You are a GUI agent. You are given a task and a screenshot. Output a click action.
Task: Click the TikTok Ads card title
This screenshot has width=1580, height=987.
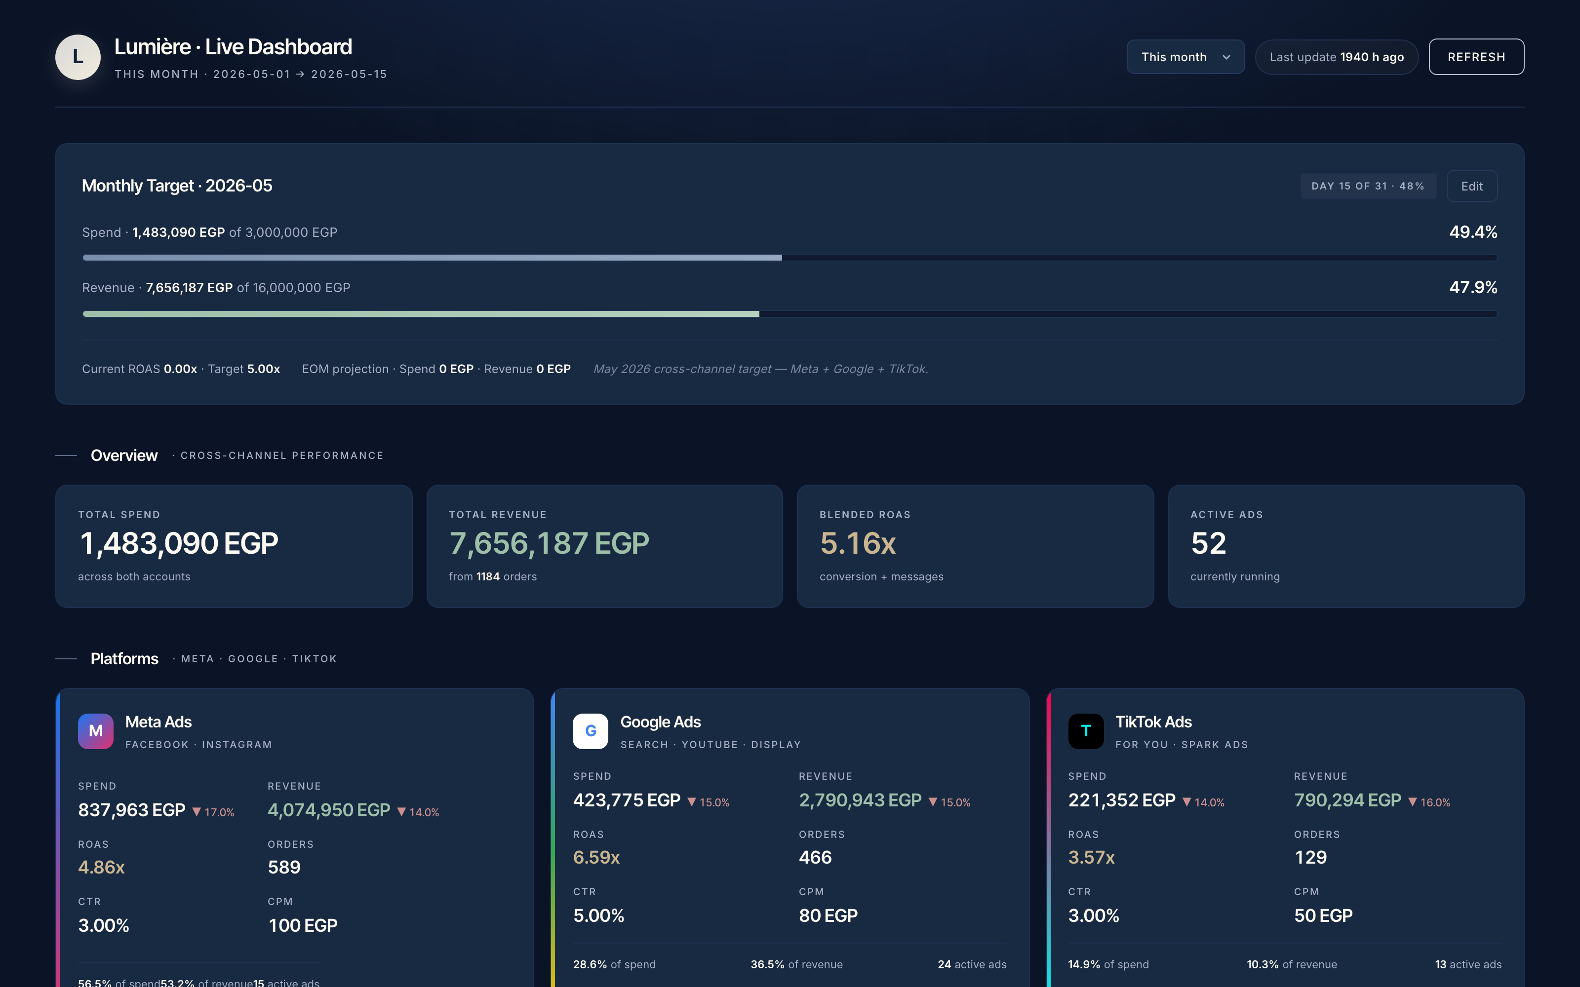point(1154,722)
